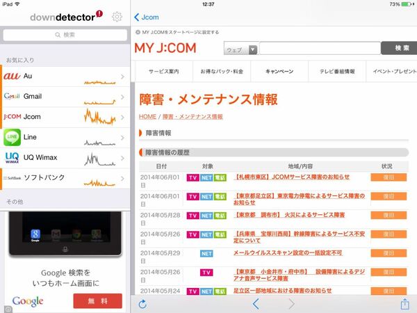Image resolution: width=417 pixels, height=313 pixels.
Task: Click TV badge in 小金井市・府中市 row
Action: point(206,273)
